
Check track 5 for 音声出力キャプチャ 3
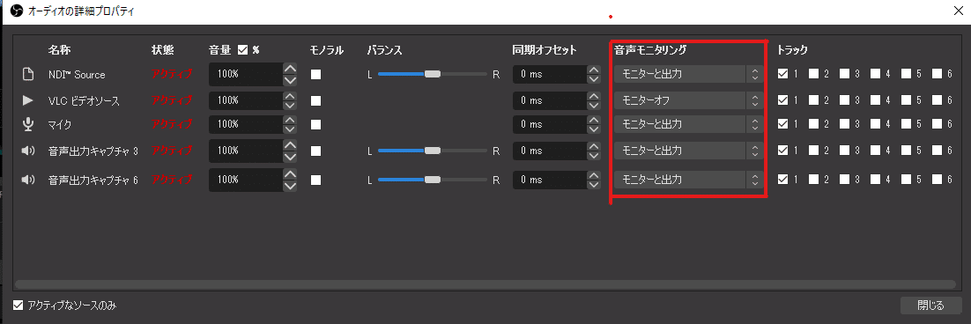(906, 151)
